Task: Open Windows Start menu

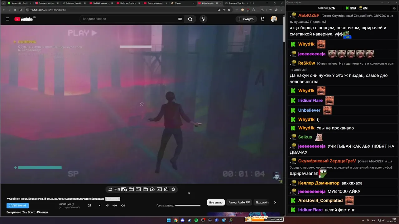Action: [169, 220]
